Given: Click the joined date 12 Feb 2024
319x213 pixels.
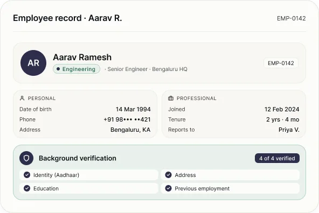Looking at the screenshot, I should [282, 109].
